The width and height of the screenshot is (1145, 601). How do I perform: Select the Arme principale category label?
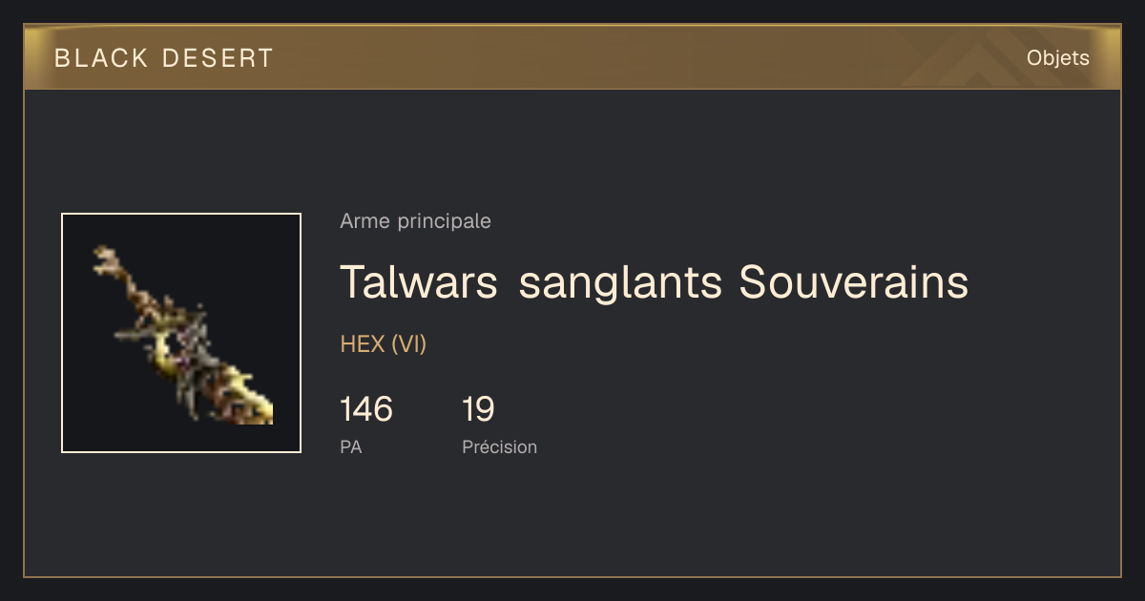415,221
